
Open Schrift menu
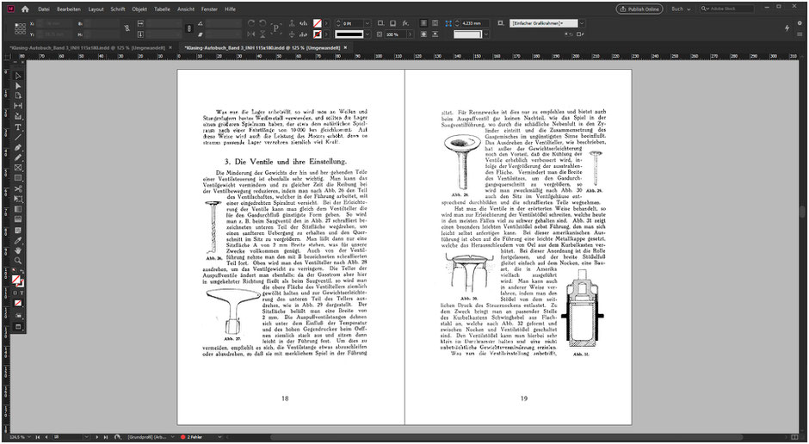(x=118, y=9)
